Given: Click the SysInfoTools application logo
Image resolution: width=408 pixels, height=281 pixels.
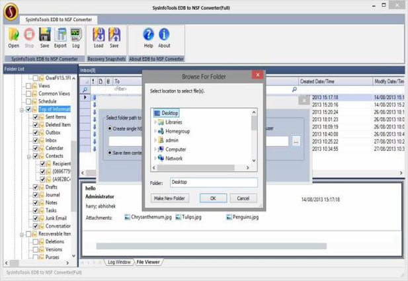Looking at the screenshot, I should click(x=11, y=11).
